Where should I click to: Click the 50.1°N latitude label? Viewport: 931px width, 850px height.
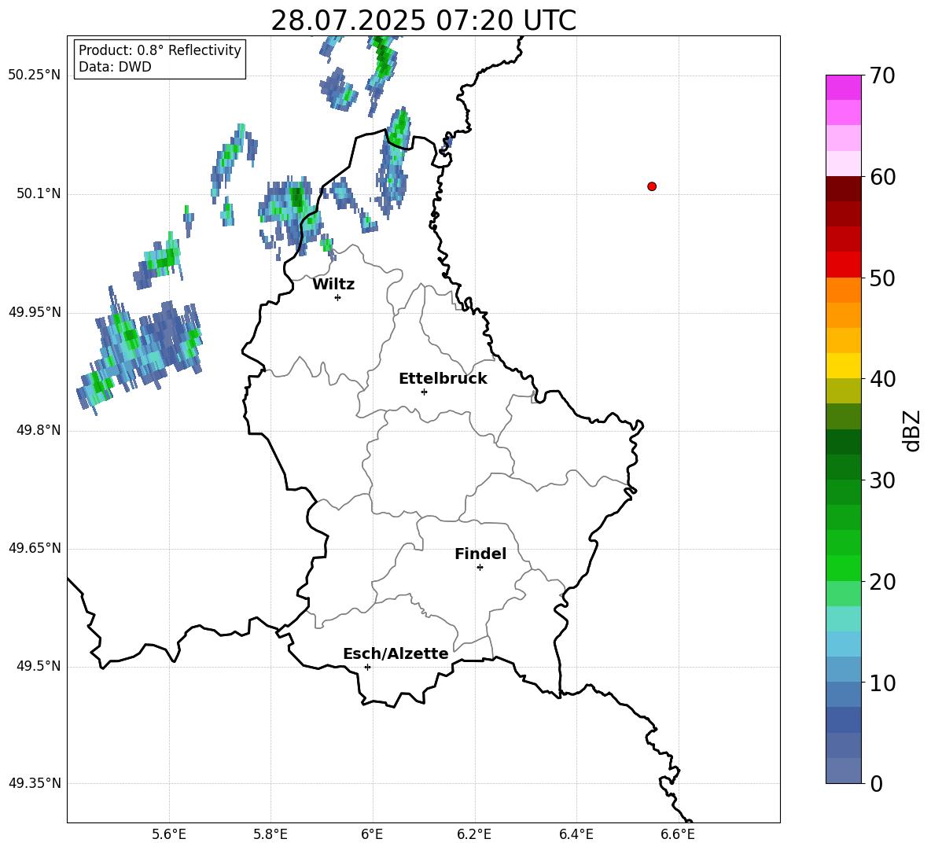[39, 193]
